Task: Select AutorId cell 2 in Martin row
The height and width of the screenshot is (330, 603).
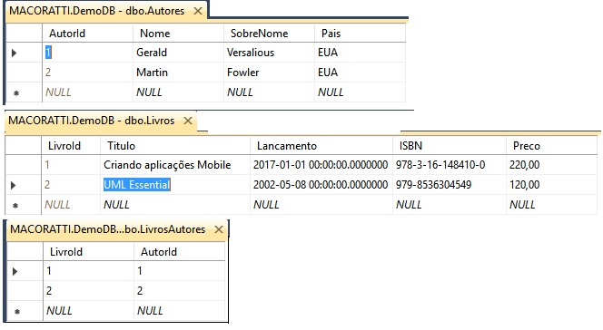Action: click(x=87, y=73)
